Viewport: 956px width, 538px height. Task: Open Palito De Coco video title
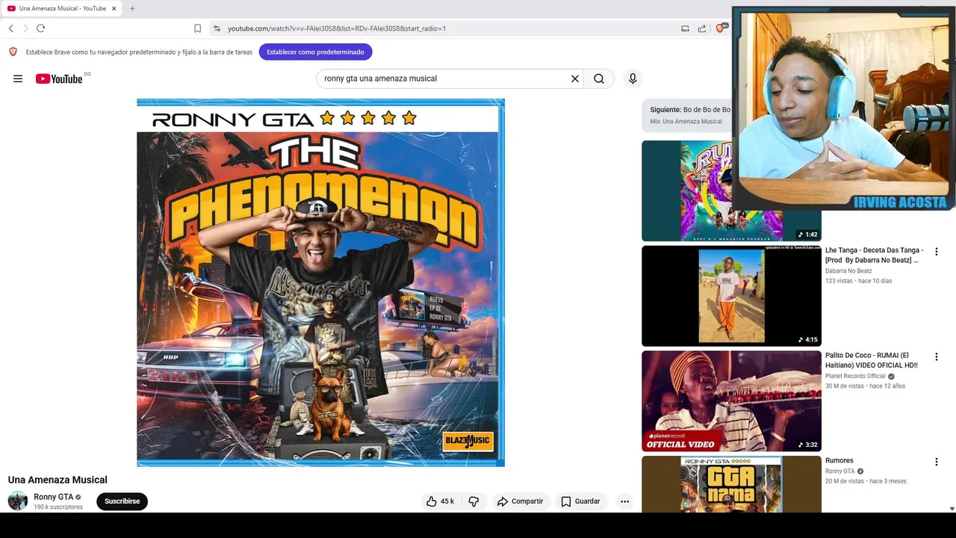[872, 360]
